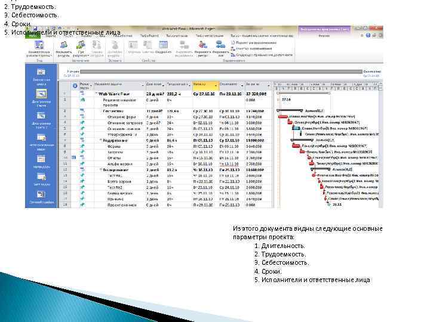Select Calendar view in the blue view bar
The width and height of the screenshot is (430, 322).
(41, 159)
